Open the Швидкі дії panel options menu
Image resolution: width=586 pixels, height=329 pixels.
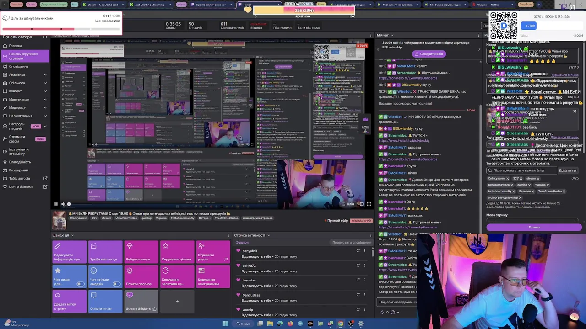coord(228,235)
